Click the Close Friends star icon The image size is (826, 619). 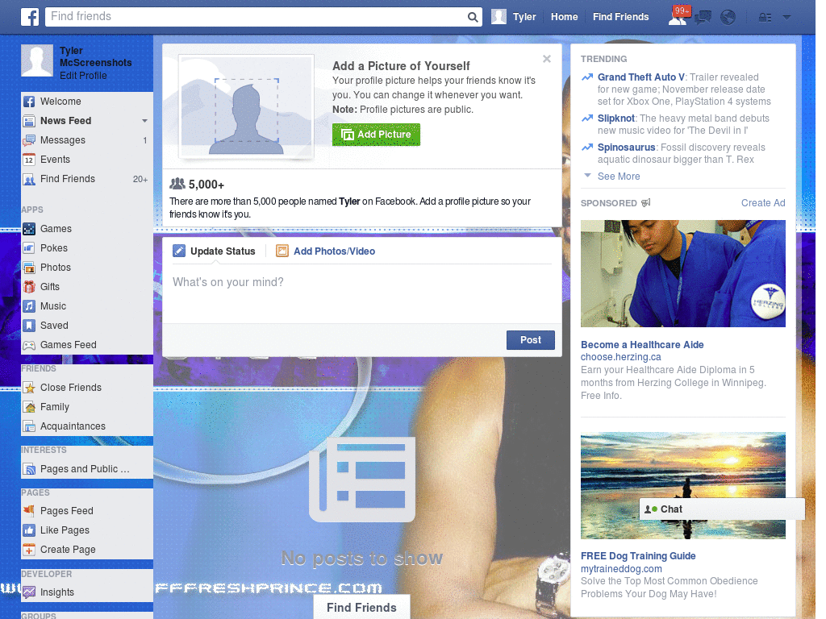30,388
